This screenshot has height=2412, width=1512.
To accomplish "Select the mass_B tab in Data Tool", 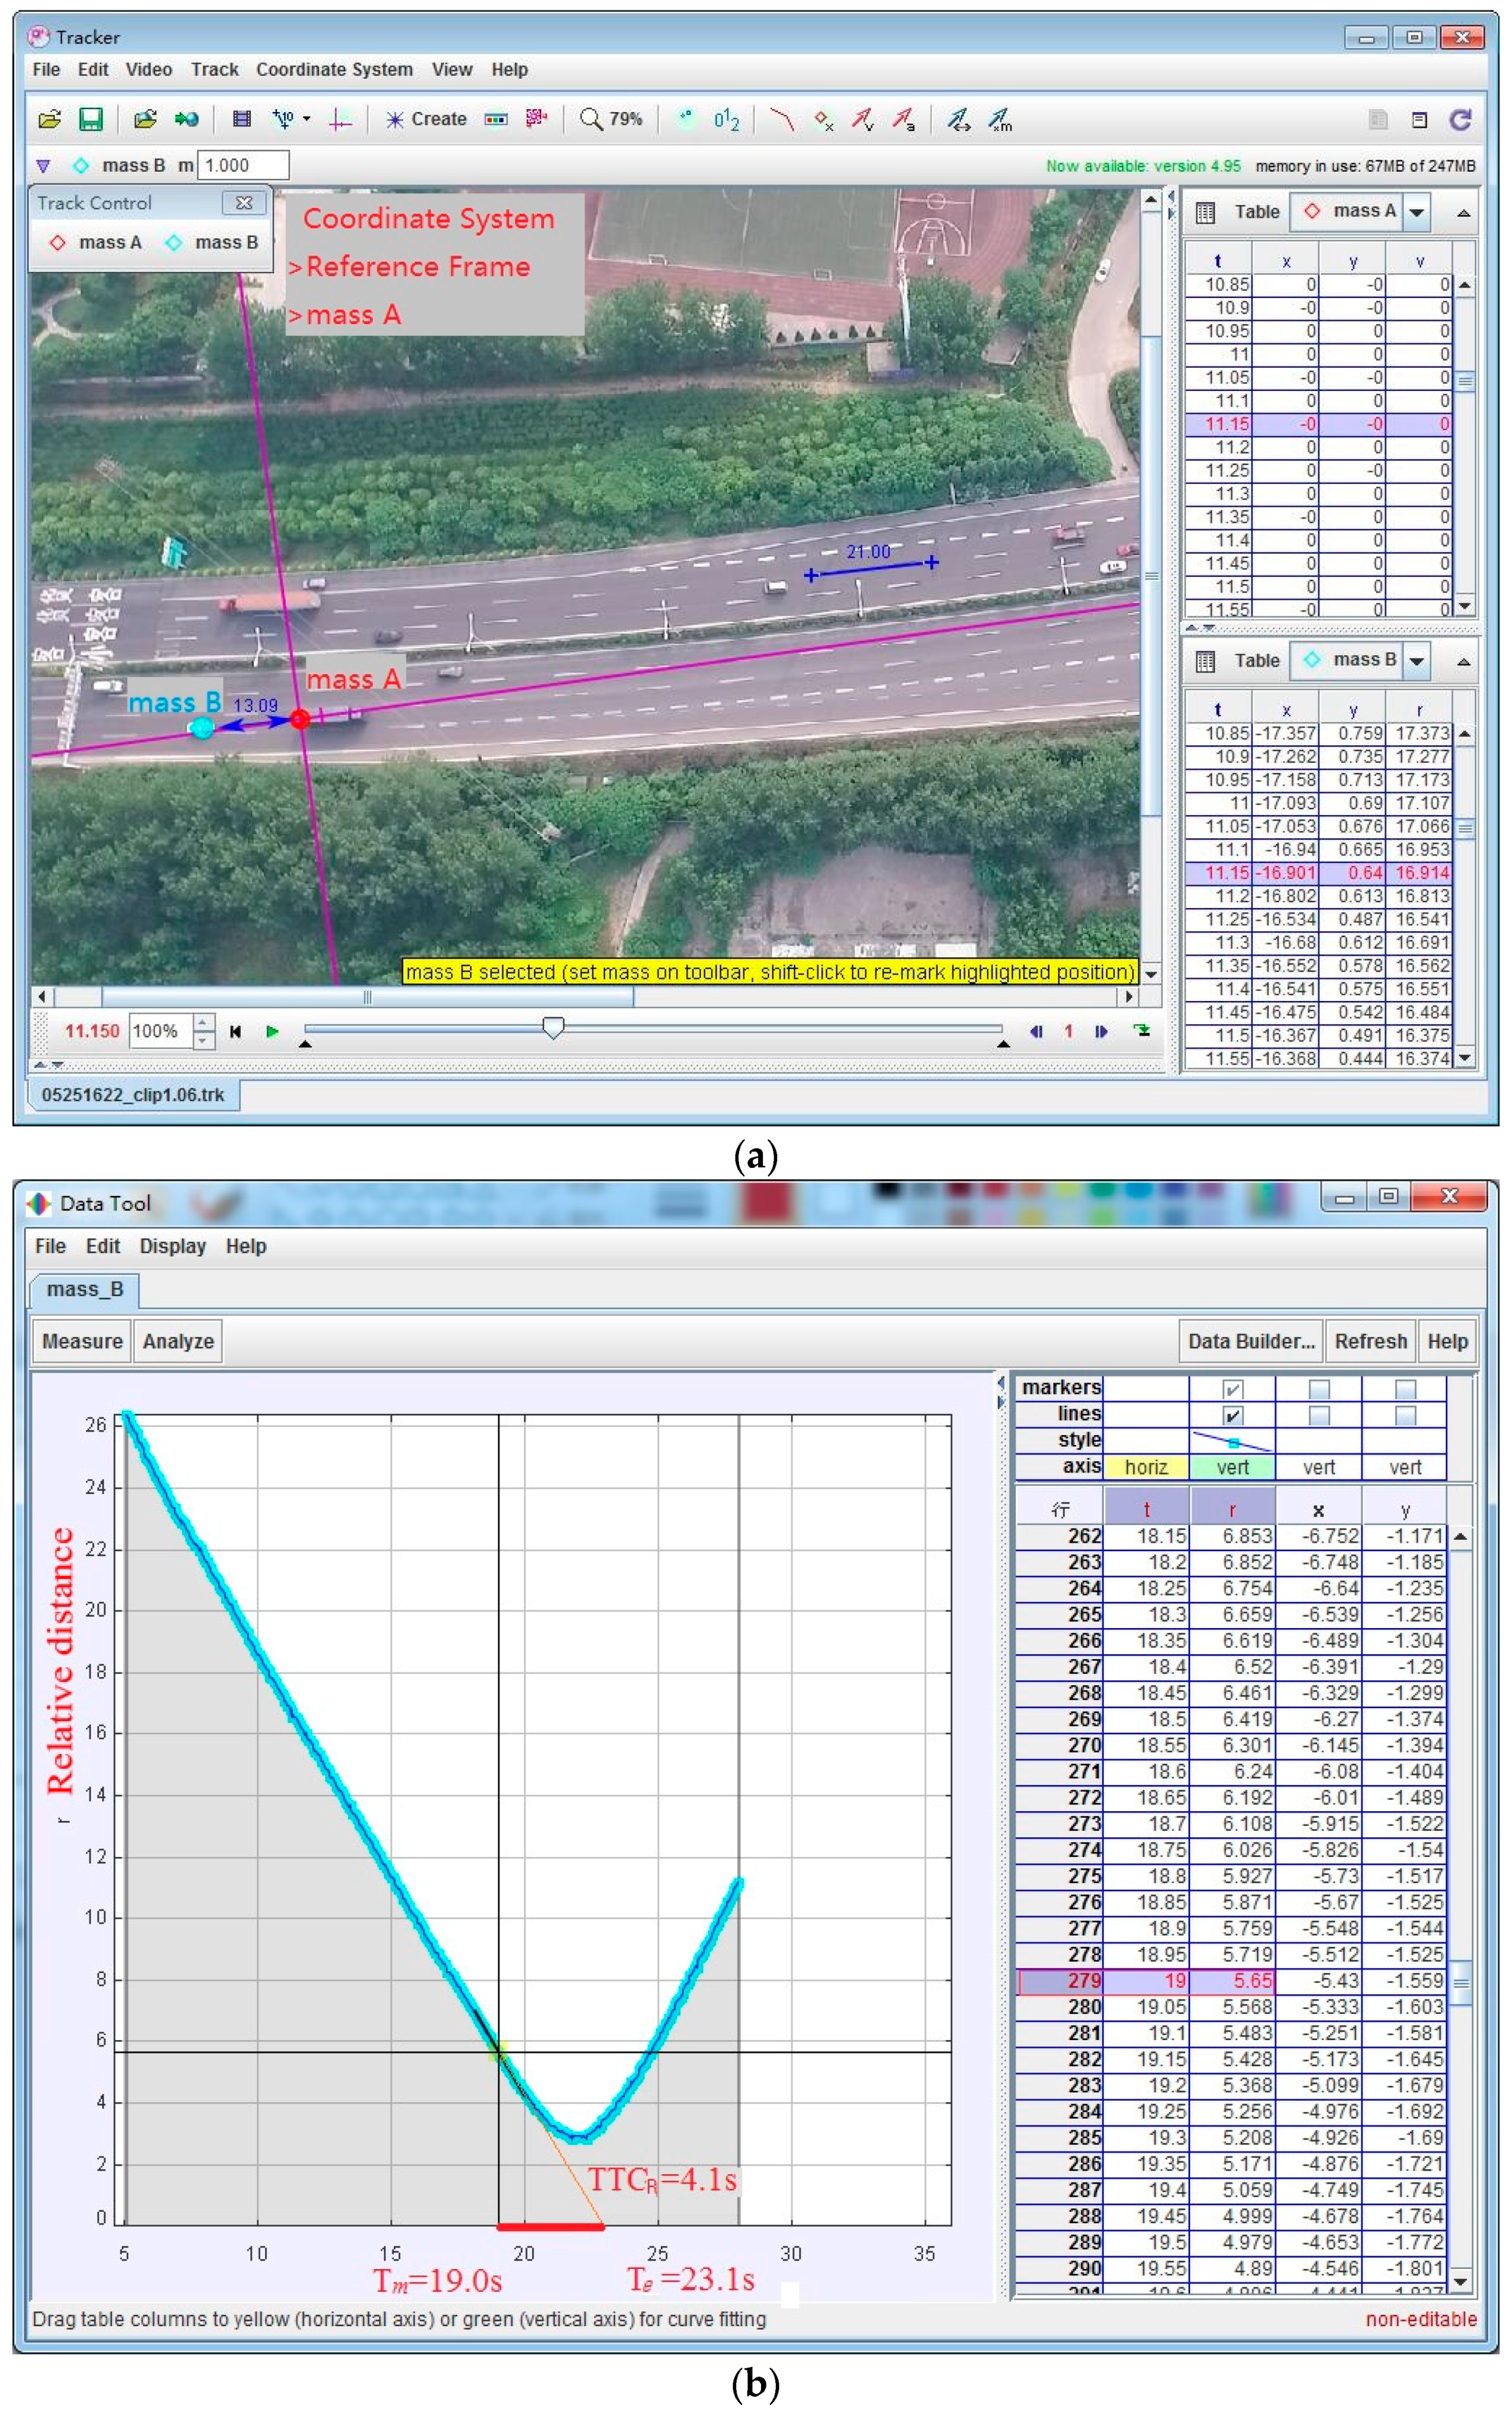I will click(85, 1290).
